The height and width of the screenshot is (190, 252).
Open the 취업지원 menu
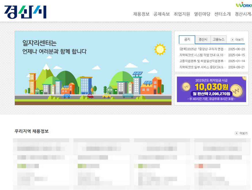[181, 14]
